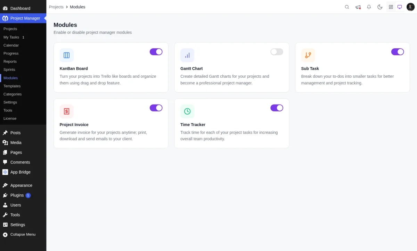Image resolution: width=417 pixels, height=251 pixels.
Task: Enable the Gantt Chart module toggle
Action: (277, 52)
